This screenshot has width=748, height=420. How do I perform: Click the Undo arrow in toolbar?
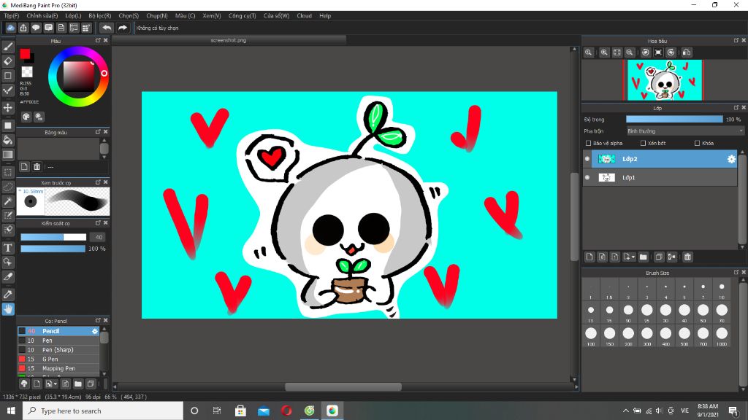[x=107, y=28]
